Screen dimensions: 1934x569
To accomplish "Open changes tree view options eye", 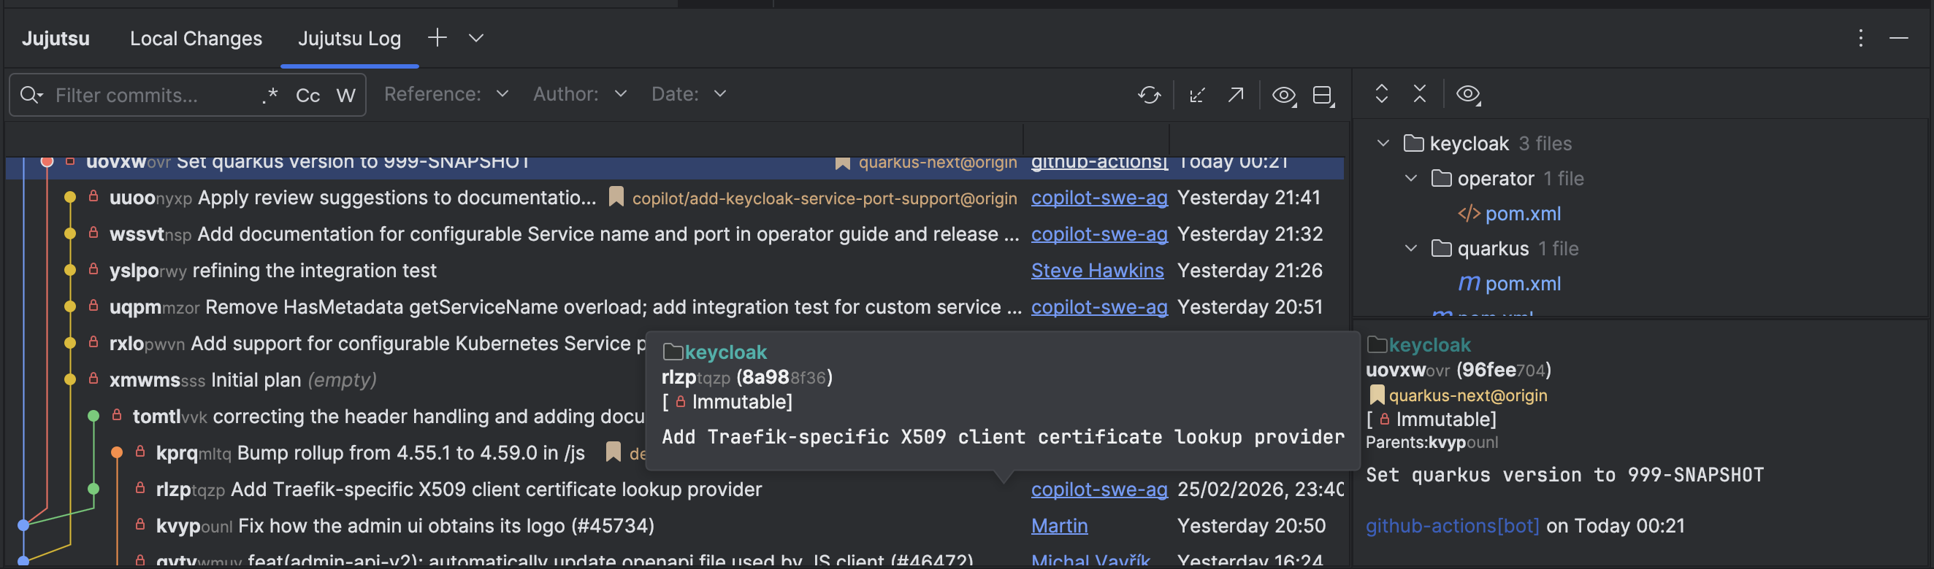I will tap(1469, 94).
